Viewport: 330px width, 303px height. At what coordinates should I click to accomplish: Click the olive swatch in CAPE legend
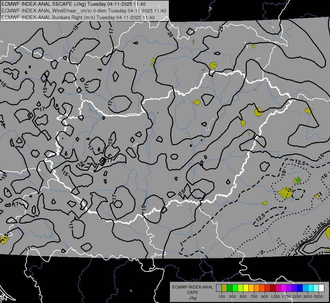224,288
